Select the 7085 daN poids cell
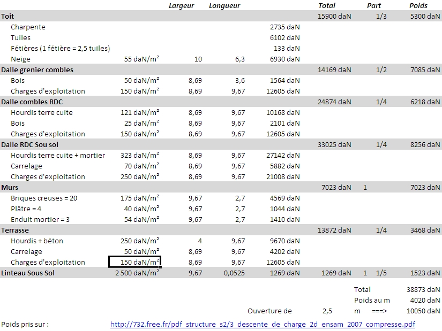Screen dimensions: 442x331 pyautogui.click(x=425, y=70)
